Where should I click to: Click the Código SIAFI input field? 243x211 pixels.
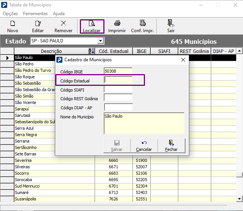click(118, 89)
